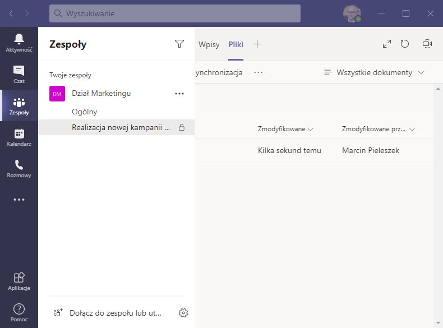Screen dimensions: 443x328
Task: Select the Dział Marketingu team
Action: coord(101,94)
